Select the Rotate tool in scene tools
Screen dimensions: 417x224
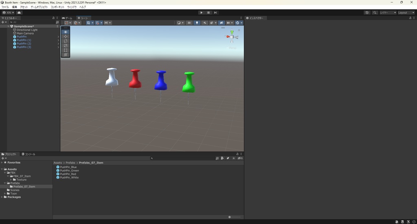pos(66,41)
